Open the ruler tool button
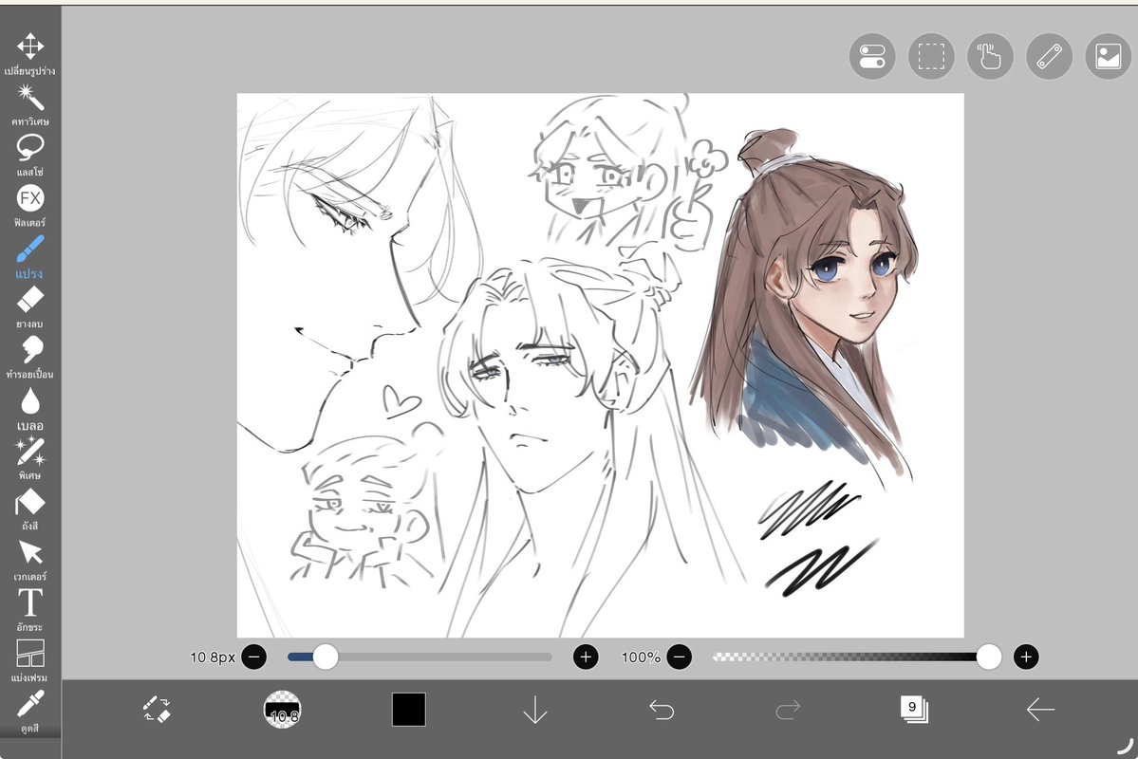 (x=1050, y=56)
